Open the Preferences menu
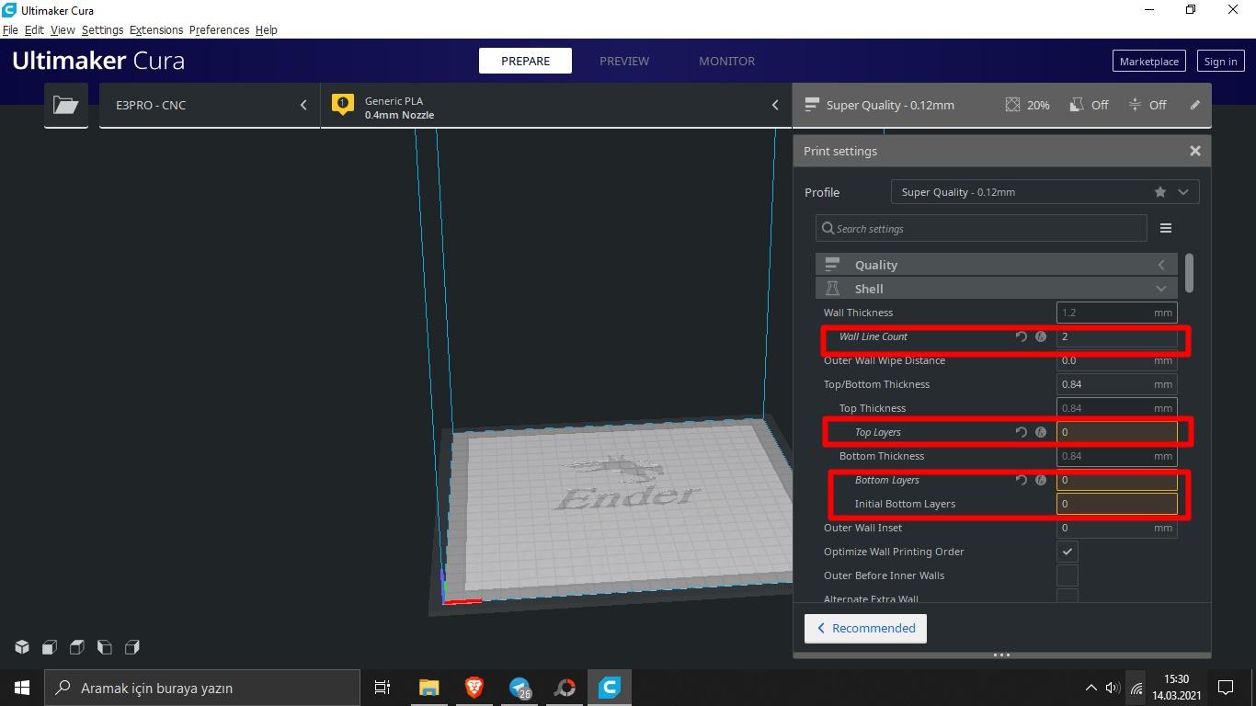Viewport: 1256px width, 706px height. 219,29
